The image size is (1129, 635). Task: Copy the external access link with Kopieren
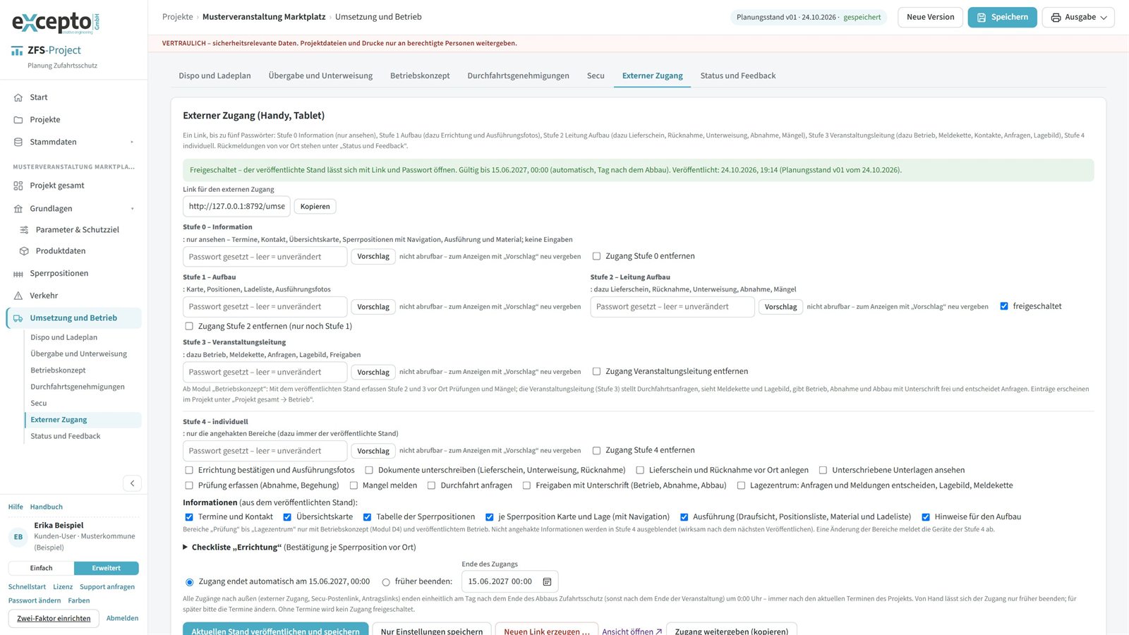pos(315,207)
